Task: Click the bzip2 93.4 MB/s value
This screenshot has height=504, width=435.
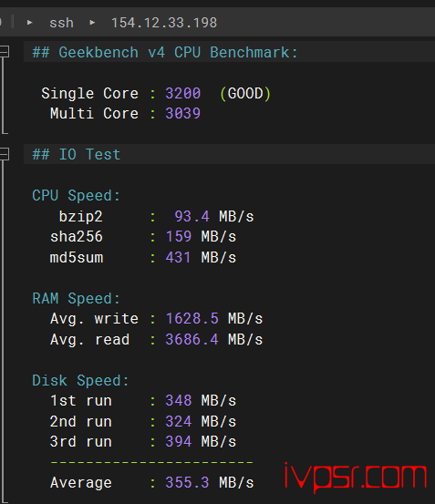Action: point(213,216)
